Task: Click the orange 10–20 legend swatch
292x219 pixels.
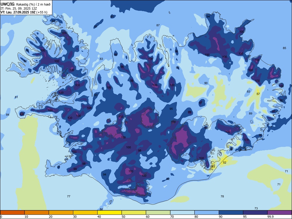Action: coord(37,213)
